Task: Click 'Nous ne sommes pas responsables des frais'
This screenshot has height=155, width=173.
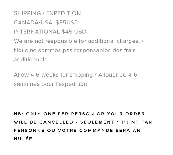Action: 75,51
